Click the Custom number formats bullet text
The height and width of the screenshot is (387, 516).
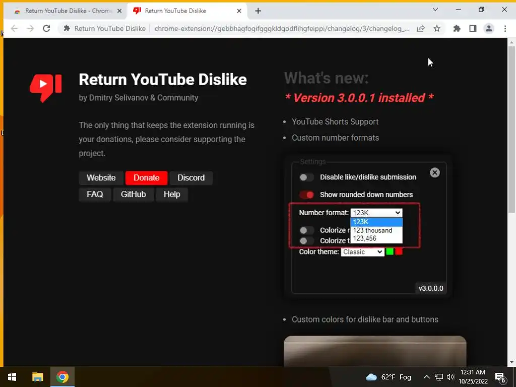coord(335,138)
